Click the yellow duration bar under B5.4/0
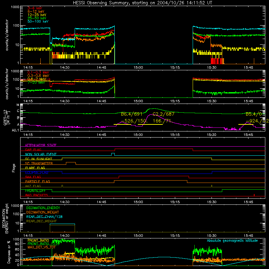This screenshot has height=269, width=269. (x=246, y=124)
